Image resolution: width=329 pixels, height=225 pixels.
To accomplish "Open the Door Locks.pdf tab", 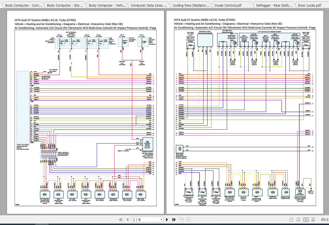I will tap(310, 5).
